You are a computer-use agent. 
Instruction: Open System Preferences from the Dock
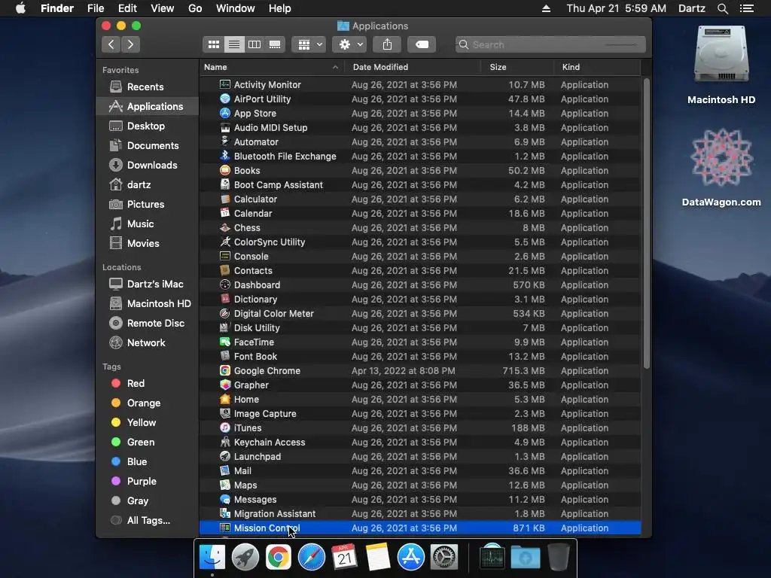(x=444, y=558)
